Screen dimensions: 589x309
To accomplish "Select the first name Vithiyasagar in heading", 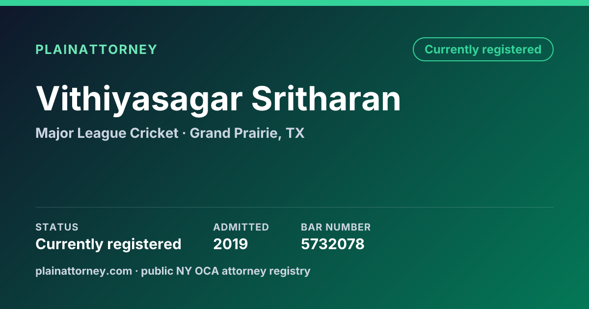I will [139, 100].
